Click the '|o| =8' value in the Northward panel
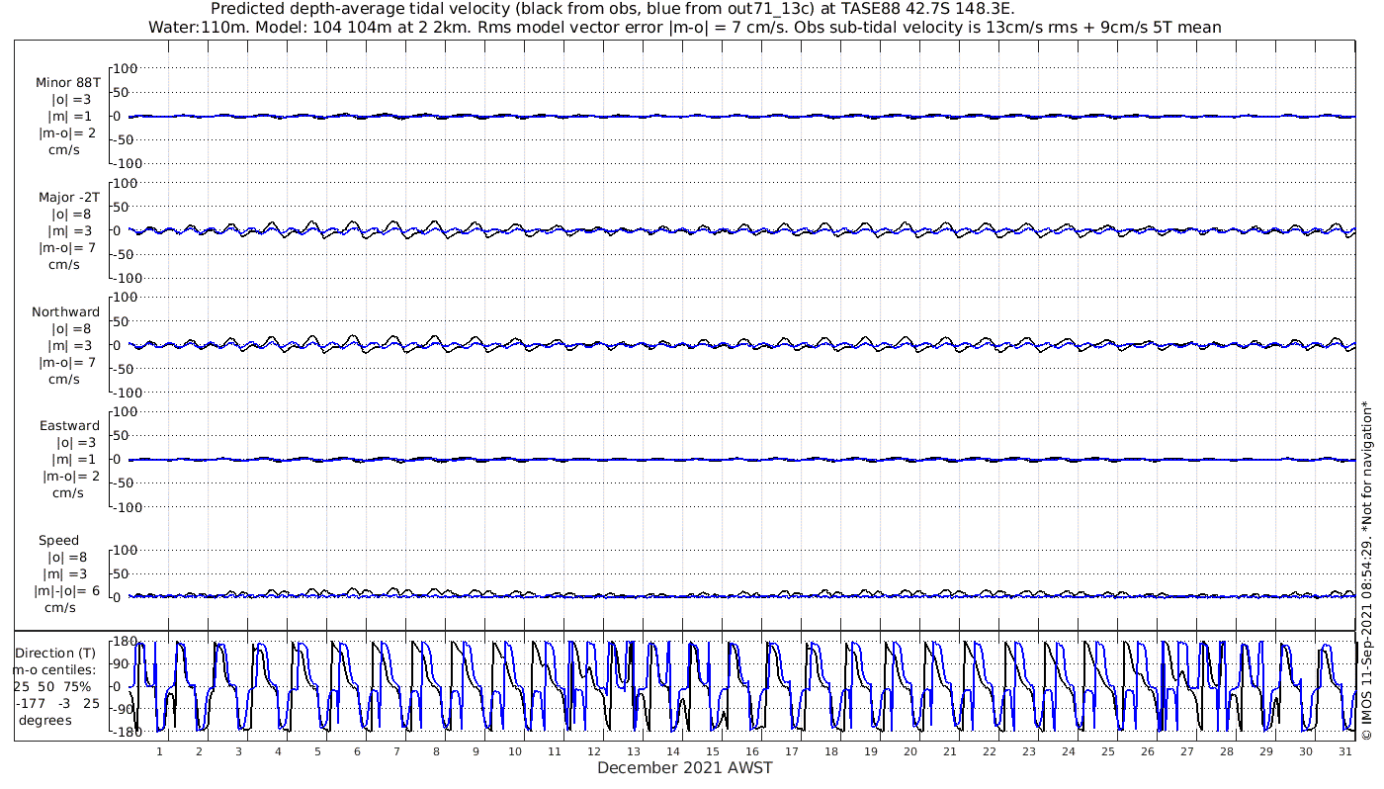Screen dimensions: 1384x789 click(x=72, y=329)
